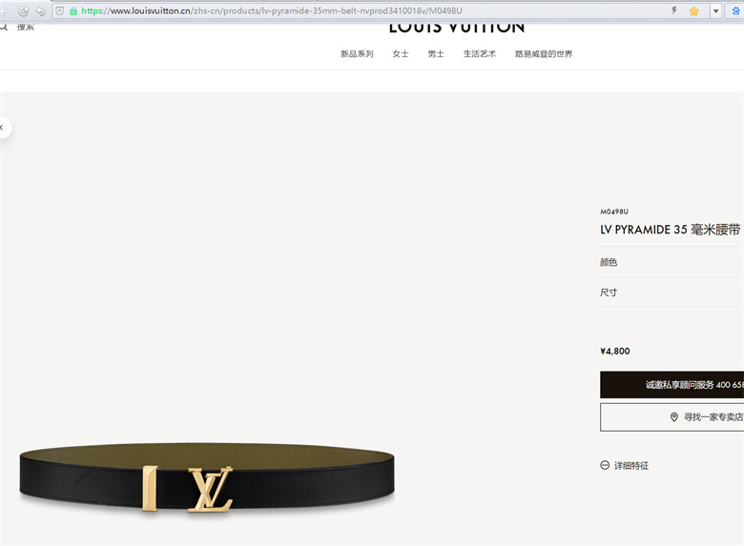Click the green padlock HTTPS icon
This screenshot has width=744, height=546.
click(x=73, y=10)
